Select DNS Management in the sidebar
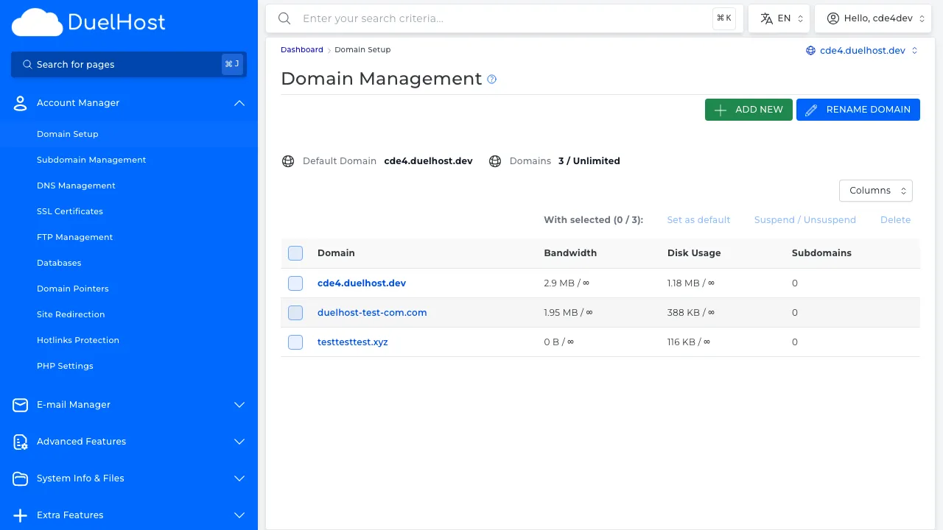Image resolution: width=943 pixels, height=530 pixels. (x=76, y=185)
